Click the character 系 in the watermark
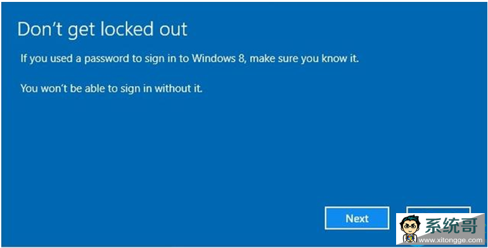 point(433,226)
